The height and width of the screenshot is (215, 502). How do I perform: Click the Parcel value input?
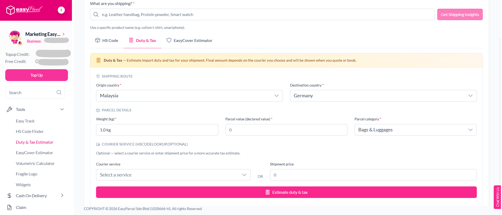click(286, 130)
